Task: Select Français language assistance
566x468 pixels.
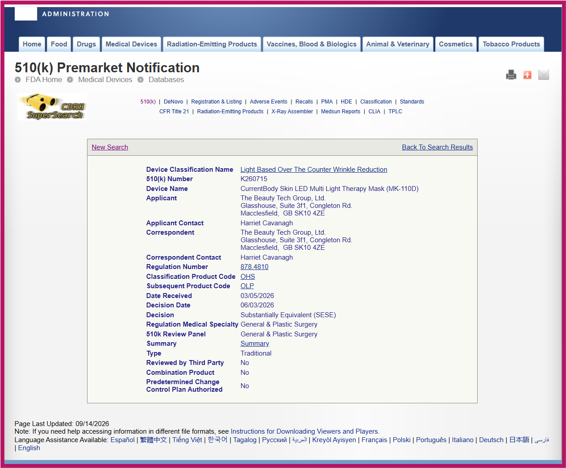Action: (x=375, y=440)
